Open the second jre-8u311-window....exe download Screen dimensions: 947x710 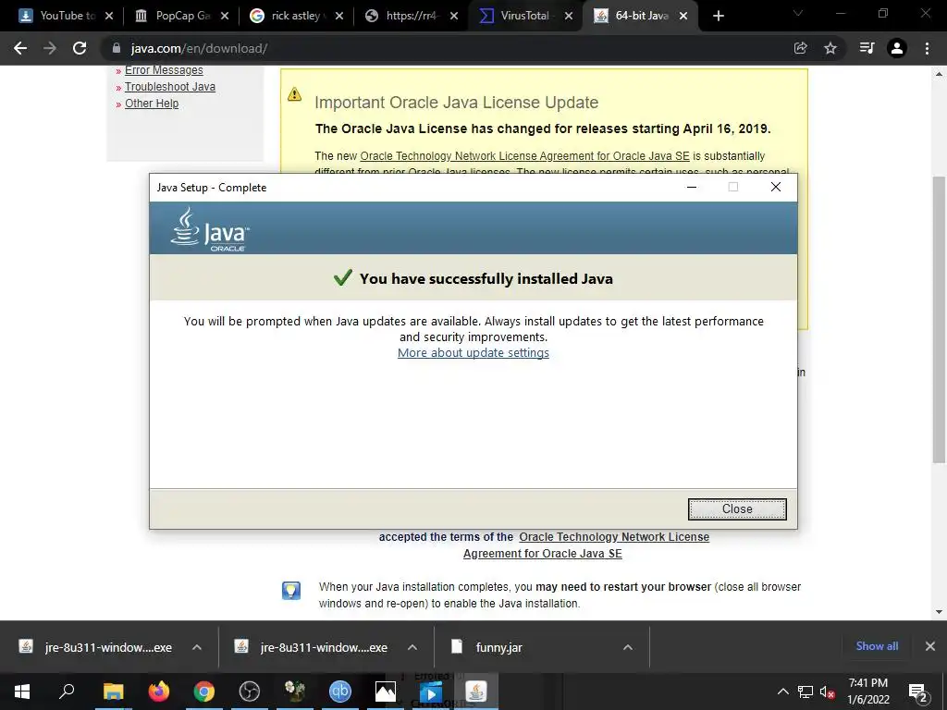click(324, 647)
